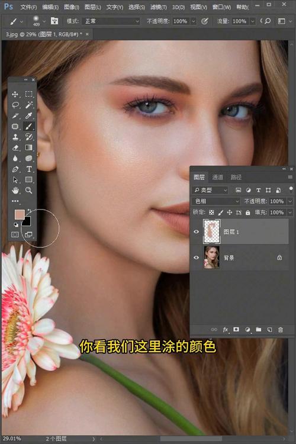Select the Lasso tool
The height and width of the screenshot is (444, 296).
click(x=15, y=105)
